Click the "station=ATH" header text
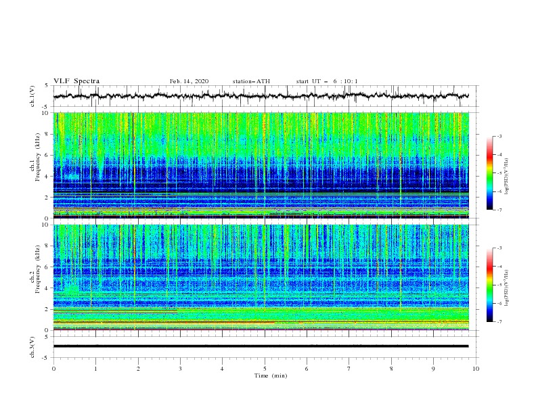The height and width of the screenshot is (414, 536). (x=251, y=81)
